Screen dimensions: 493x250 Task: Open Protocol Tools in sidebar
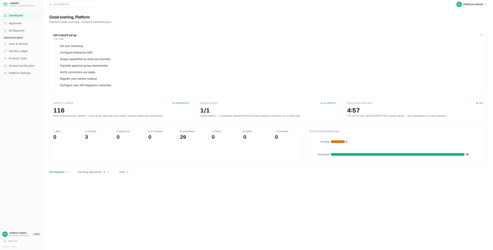pyautogui.click(x=22, y=58)
